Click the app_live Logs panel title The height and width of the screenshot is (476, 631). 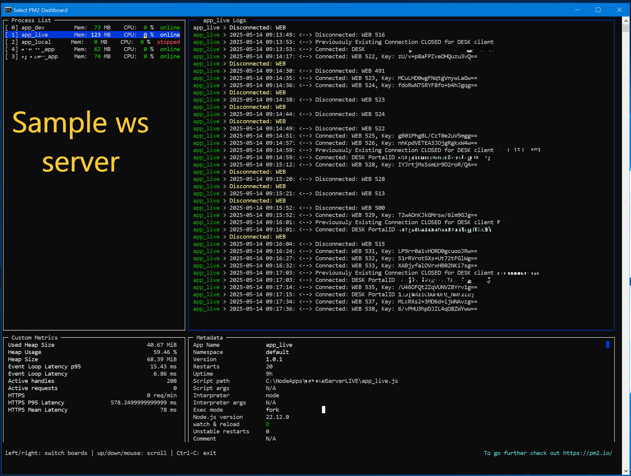(x=224, y=20)
